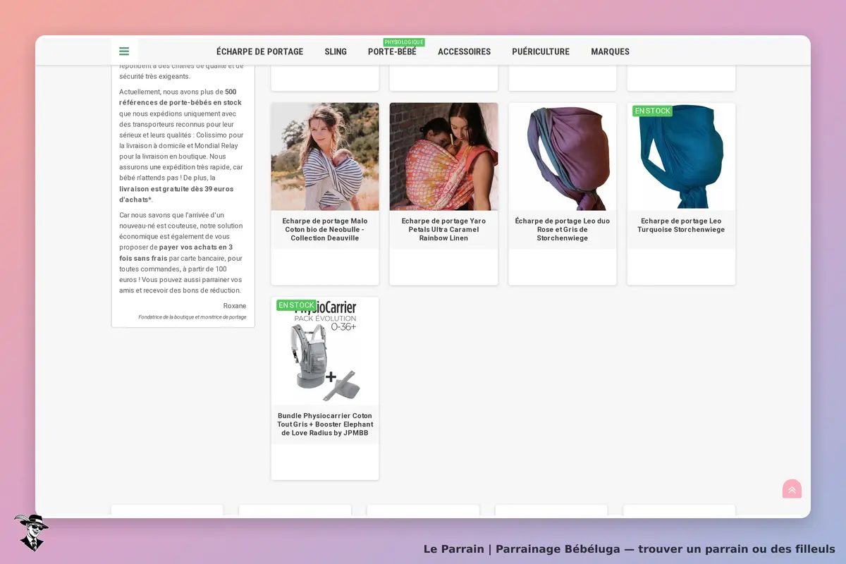Open the Leo duo Rose et Gris photo

(563, 157)
